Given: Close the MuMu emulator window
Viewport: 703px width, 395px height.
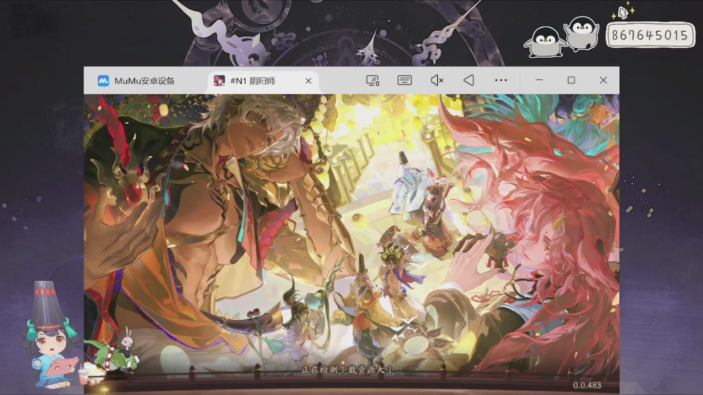Looking at the screenshot, I should 604,80.
